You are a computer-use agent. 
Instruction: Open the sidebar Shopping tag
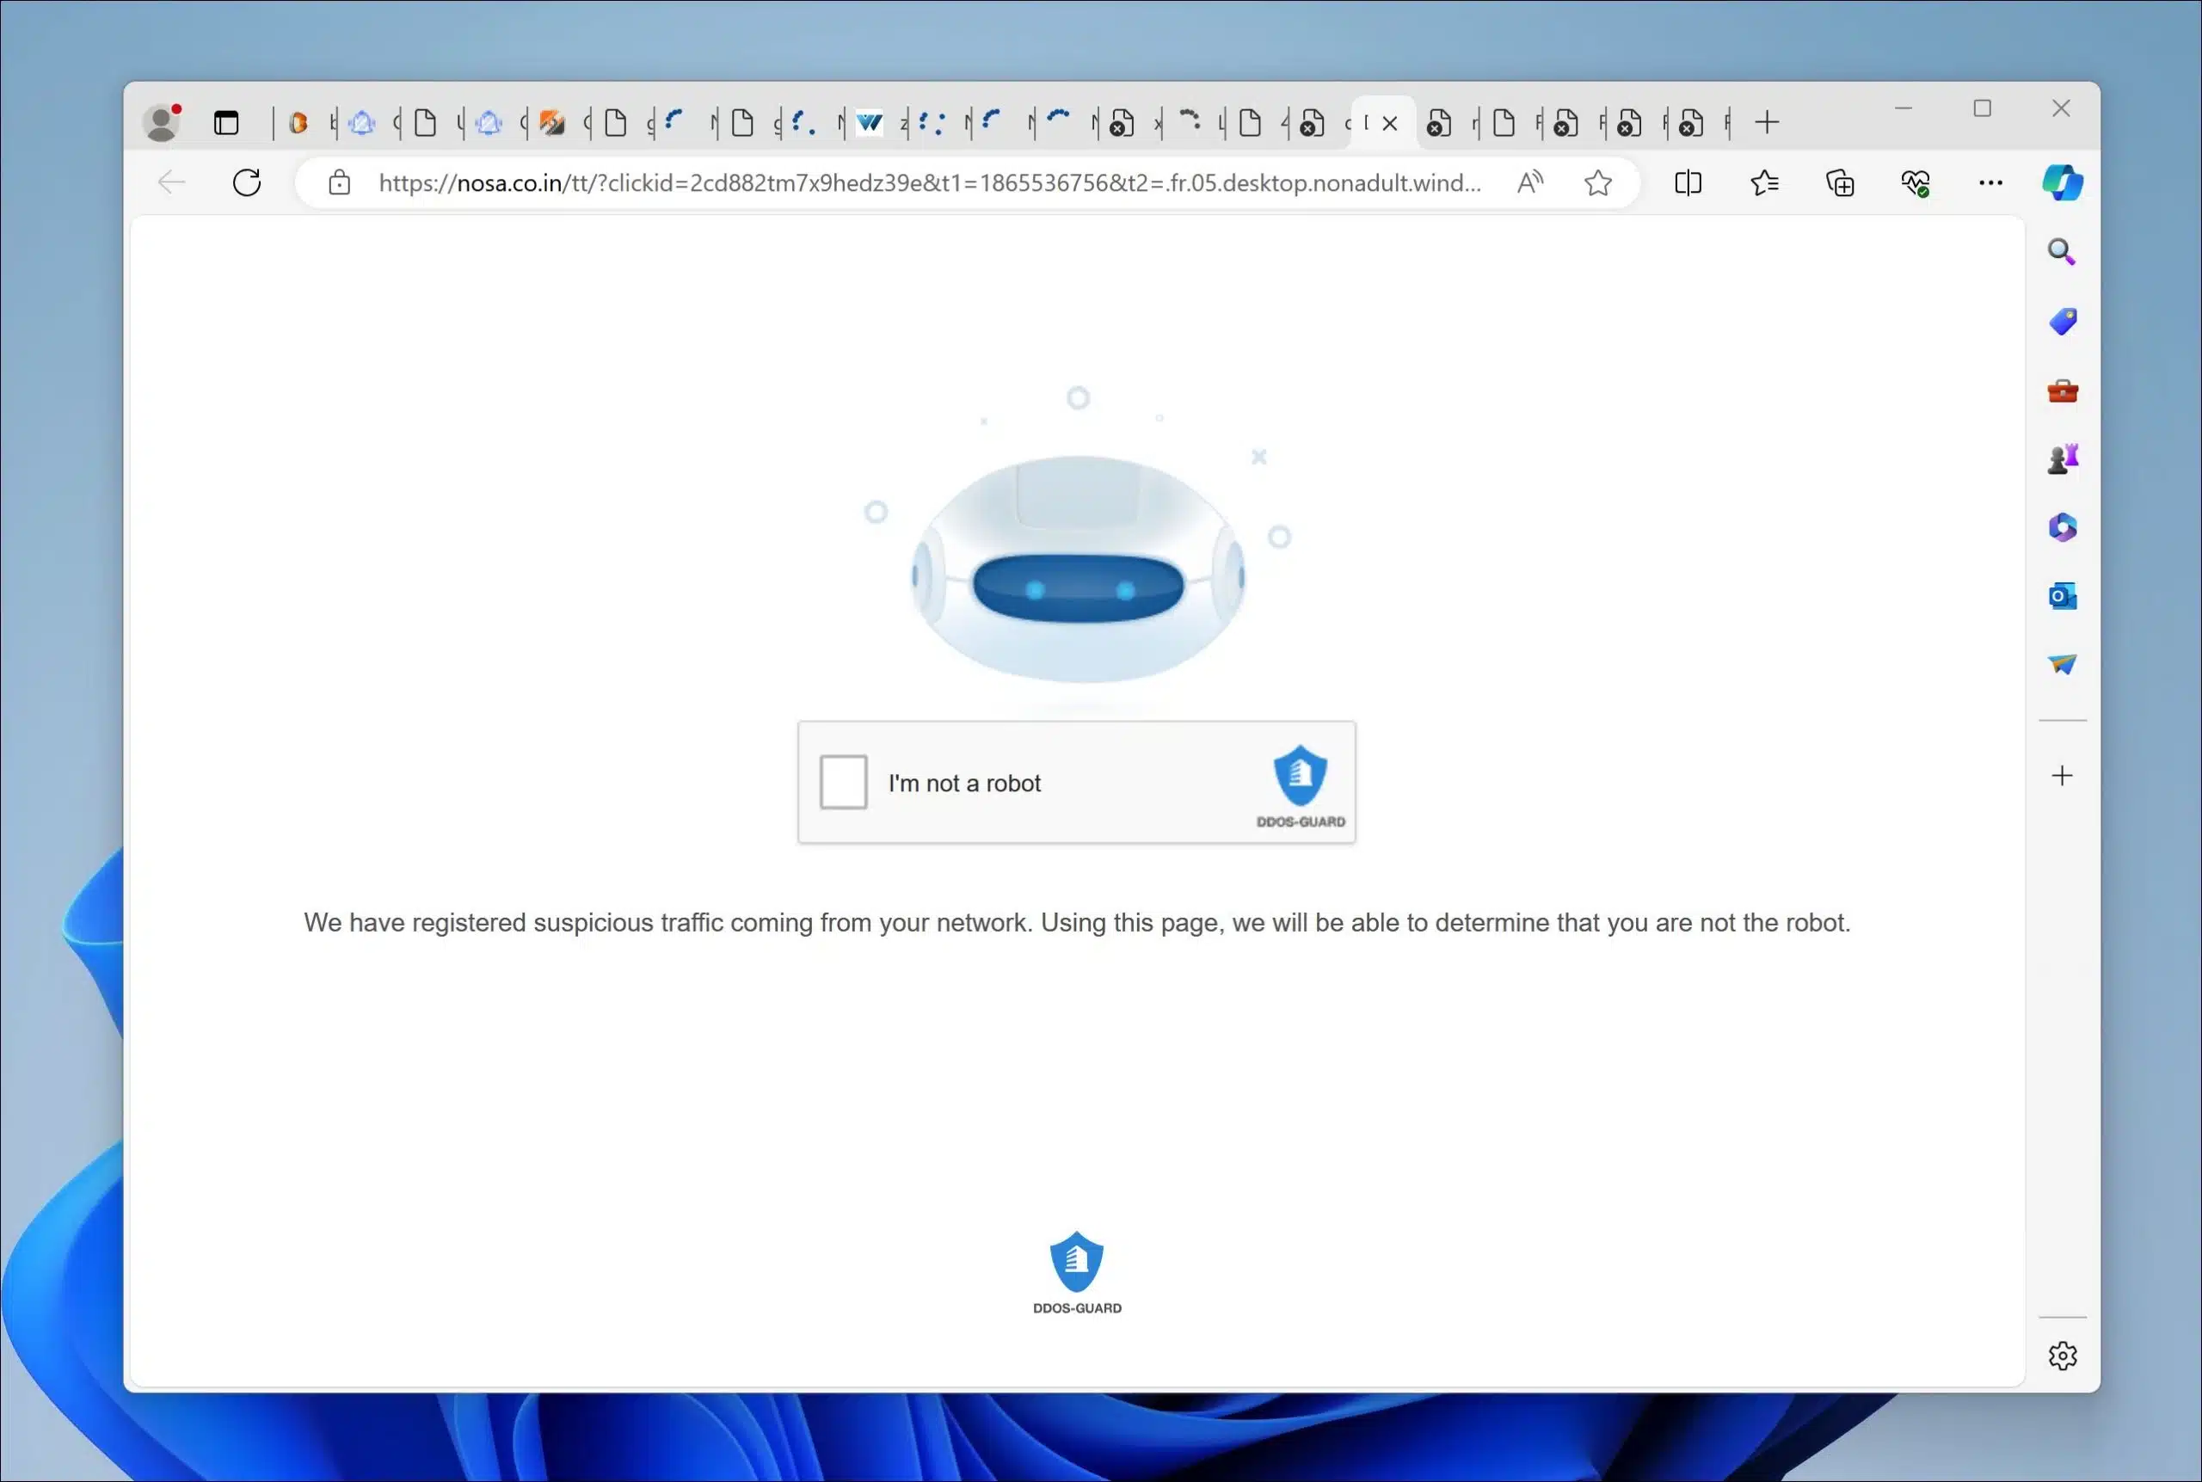tap(2062, 322)
